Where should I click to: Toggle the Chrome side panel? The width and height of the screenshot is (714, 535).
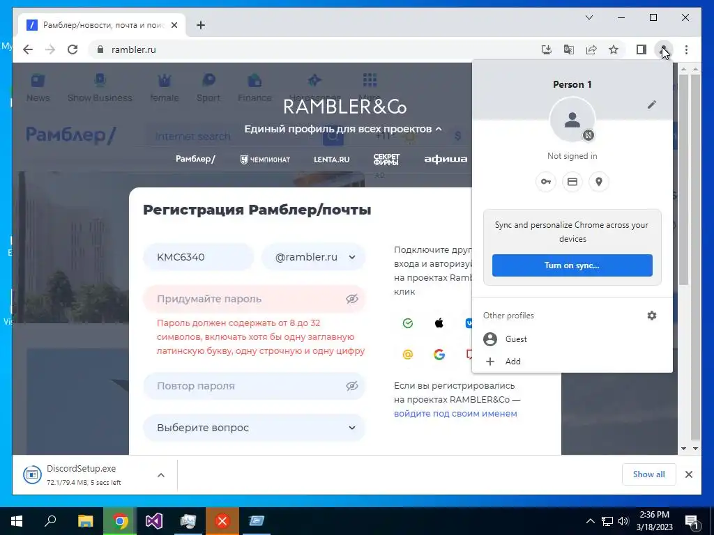click(x=641, y=49)
